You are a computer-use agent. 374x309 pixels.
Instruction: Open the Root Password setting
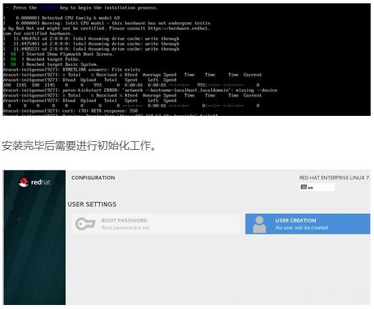tap(156, 224)
